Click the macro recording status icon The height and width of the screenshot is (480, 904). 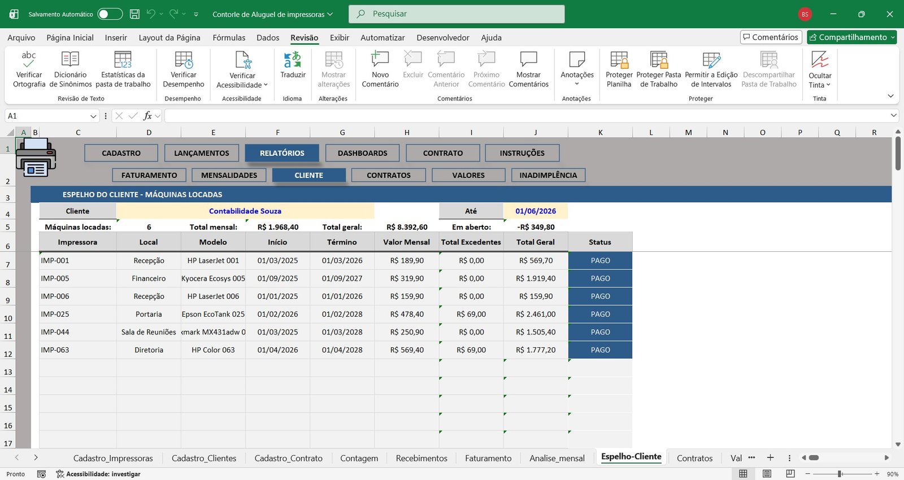41,474
